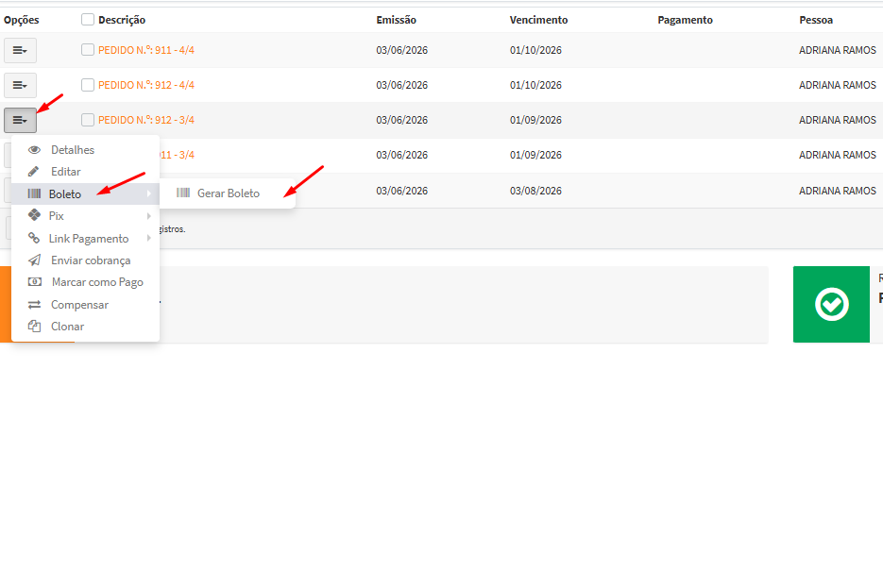Open link PEDIDO N.º: 912 - 3/4
This screenshot has width=883, height=571.
click(146, 120)
